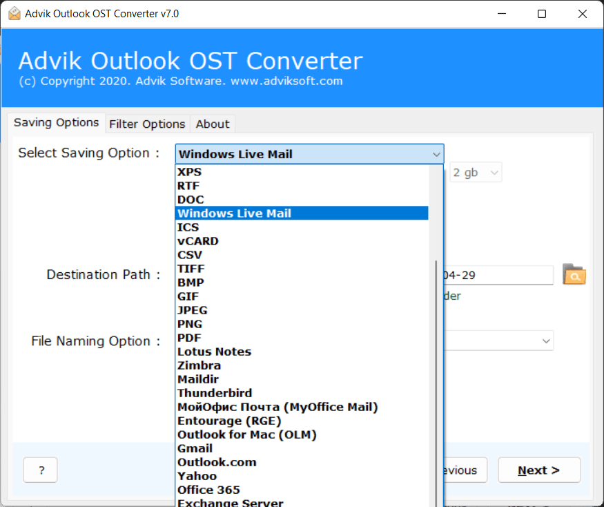
Task: Select Gmail saving option
Action: pos(302,449)
